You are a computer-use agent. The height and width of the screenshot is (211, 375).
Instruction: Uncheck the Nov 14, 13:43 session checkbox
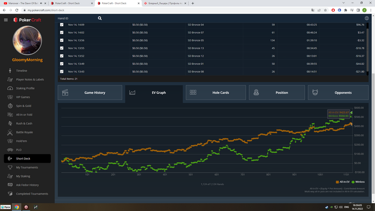click(x=62, y=71)
